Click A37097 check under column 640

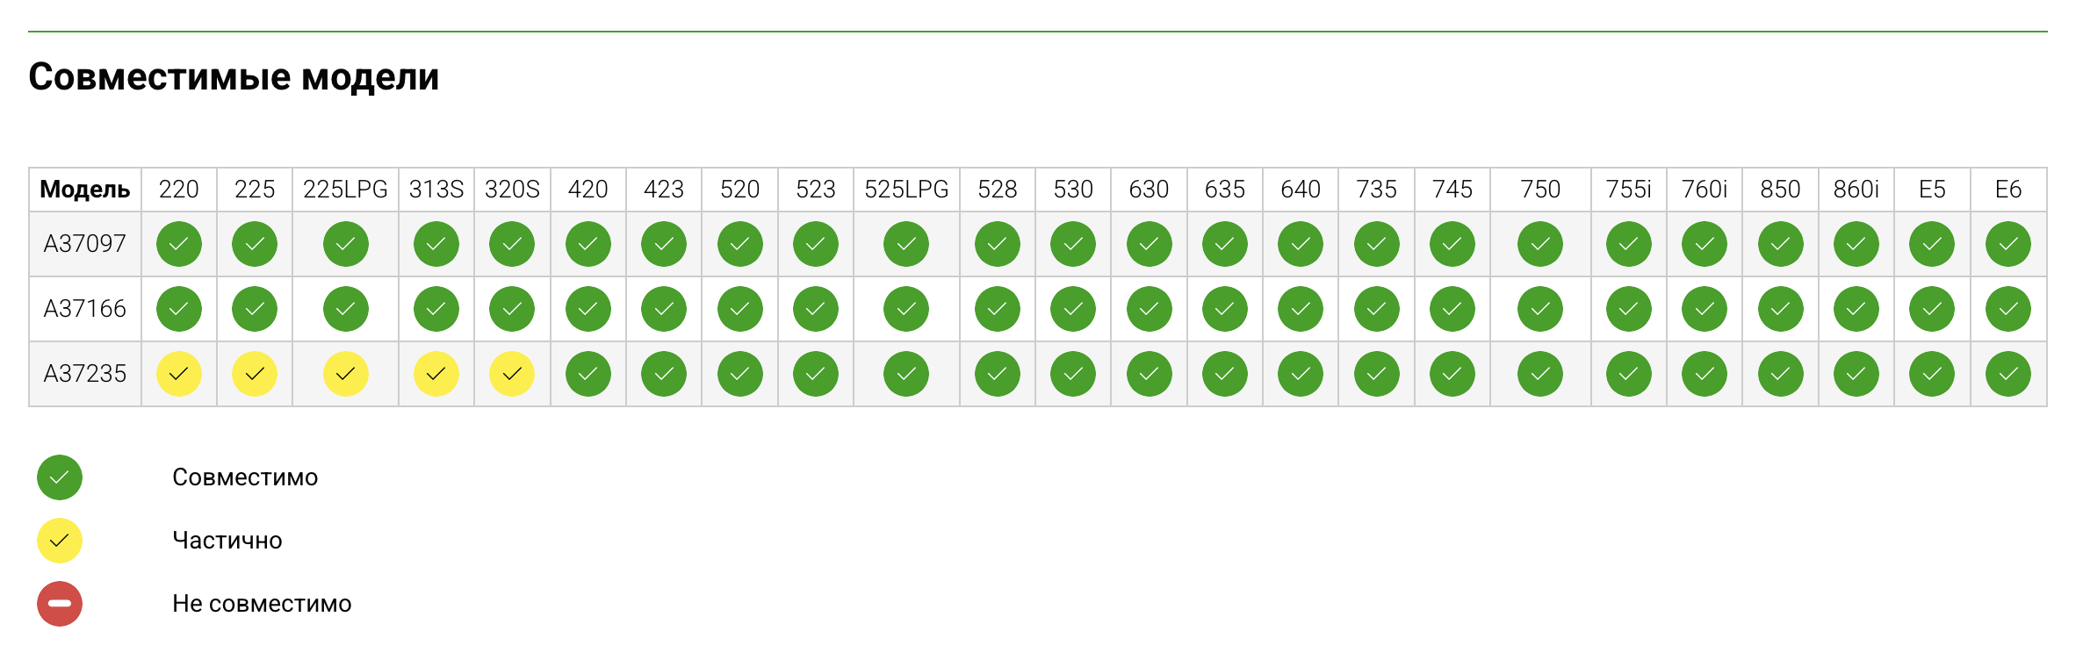coord(1301,244)
